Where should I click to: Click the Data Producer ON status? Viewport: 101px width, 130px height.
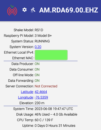[37, 64]
